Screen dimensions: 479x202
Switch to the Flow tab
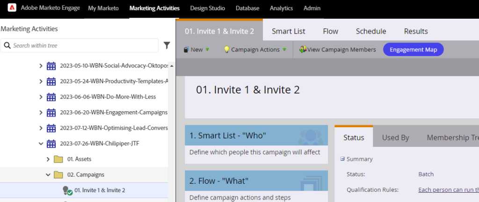click(x=331, y=31)
